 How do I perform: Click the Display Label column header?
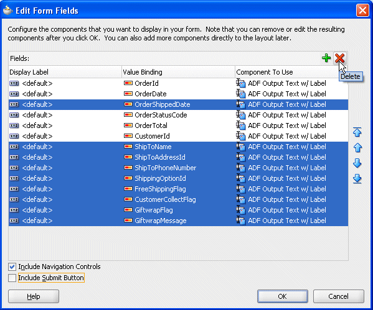point(65,72)
